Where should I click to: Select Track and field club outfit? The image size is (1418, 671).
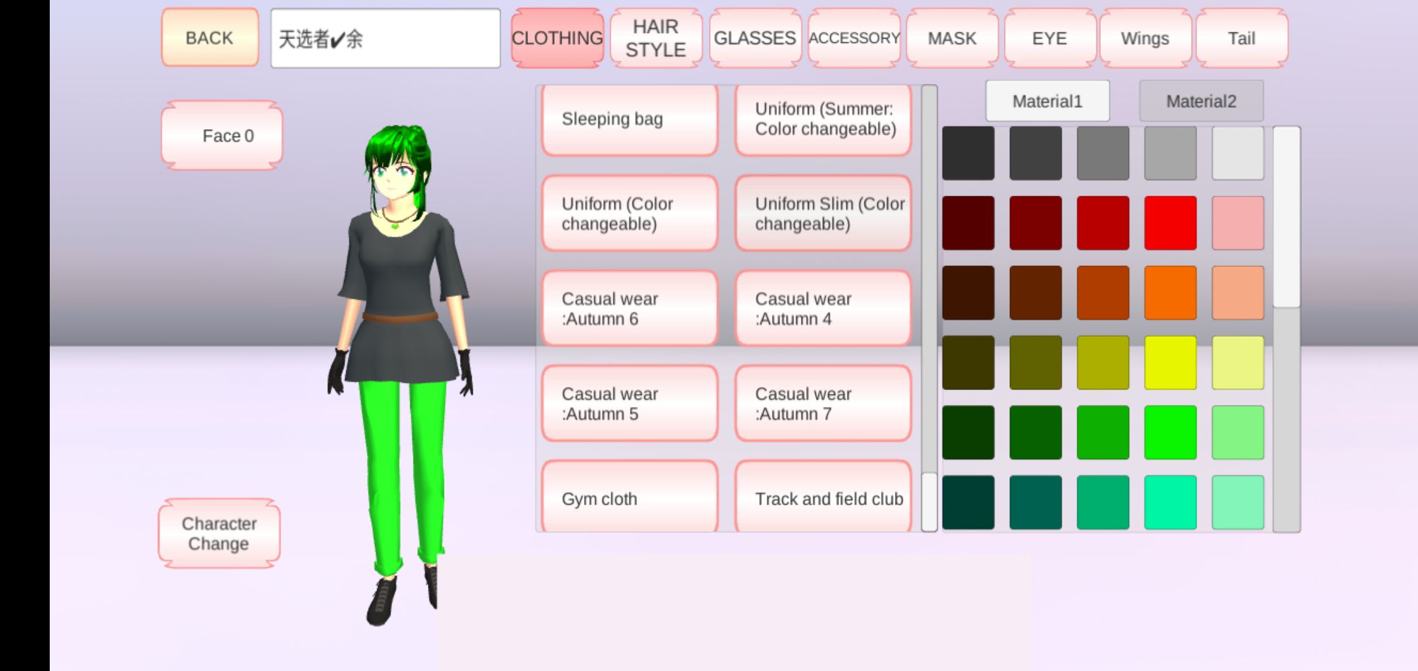point(823,498)
